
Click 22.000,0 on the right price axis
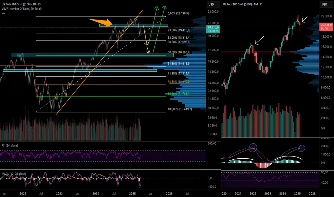(326, 16)
